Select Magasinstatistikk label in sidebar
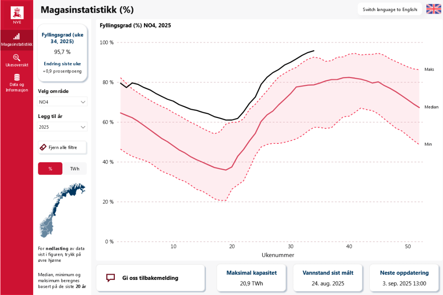Viewport: 443px width, 295px height. pos(16,44)
